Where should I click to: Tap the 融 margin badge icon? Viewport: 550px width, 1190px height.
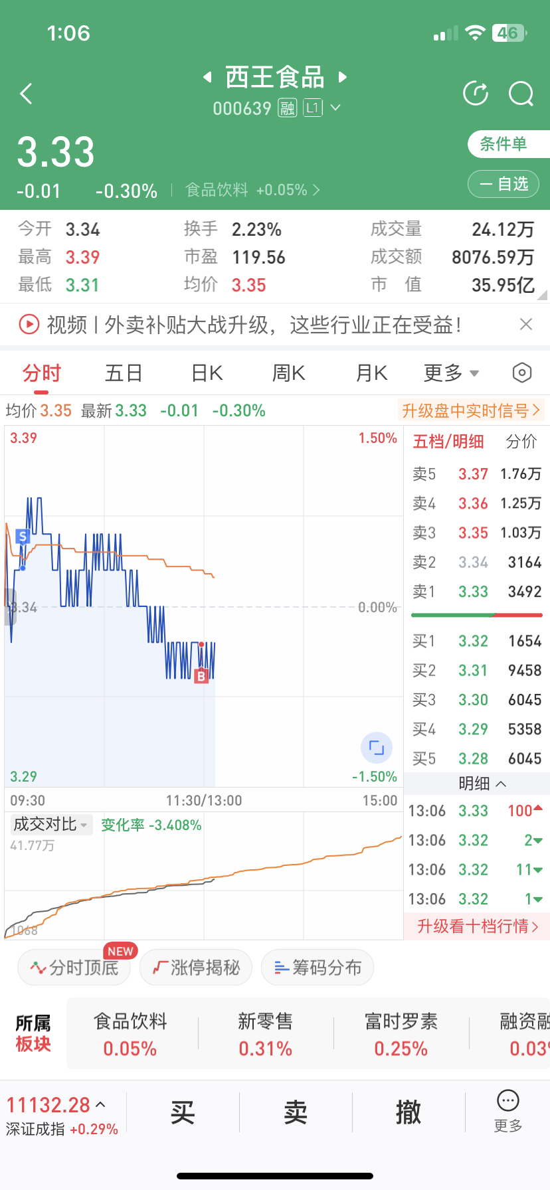click(287, 108)
